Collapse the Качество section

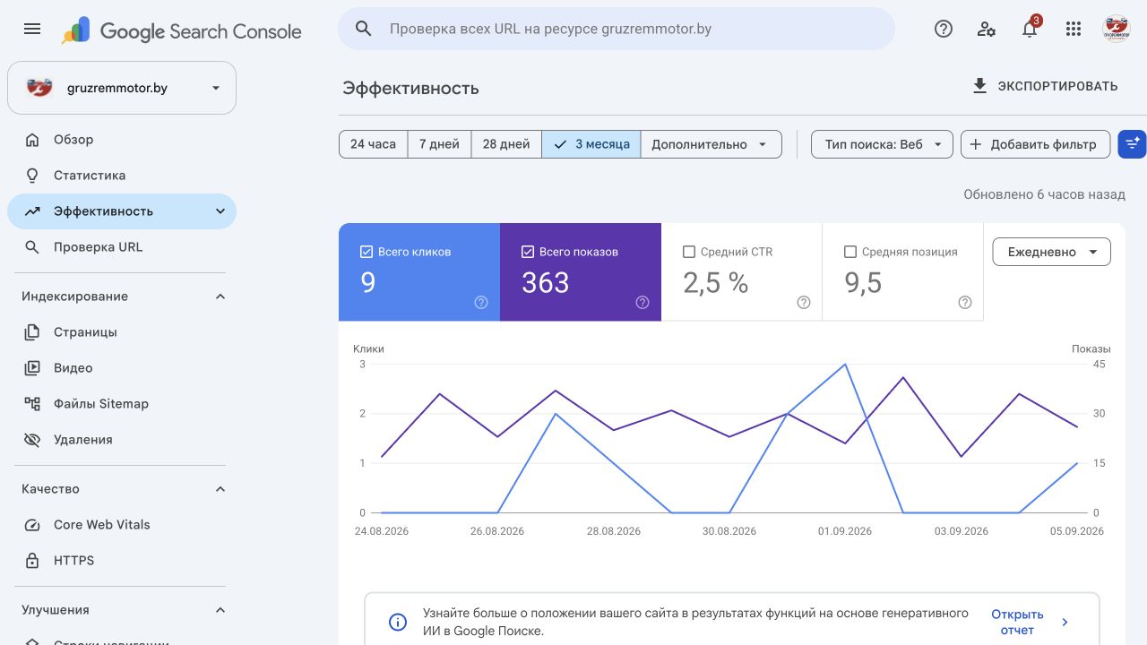pos(220,489)
